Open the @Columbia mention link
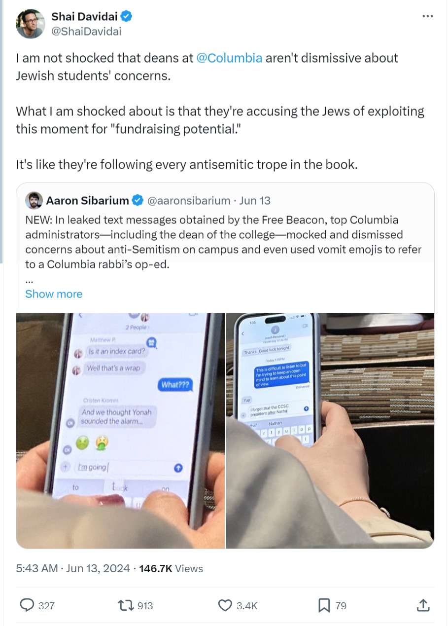 coord(229,58)
